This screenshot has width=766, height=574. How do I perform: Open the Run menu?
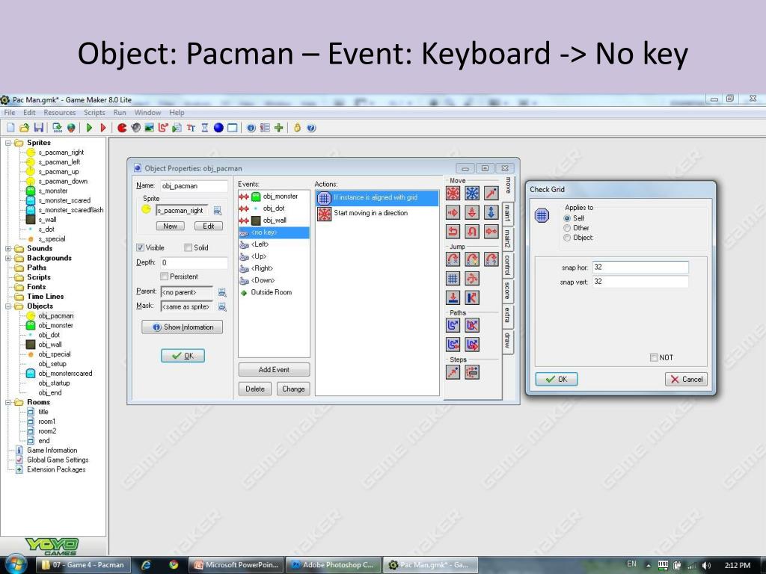point(120,113)
